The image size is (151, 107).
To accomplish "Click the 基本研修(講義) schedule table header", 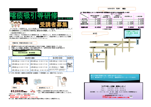I will [30, 58].
